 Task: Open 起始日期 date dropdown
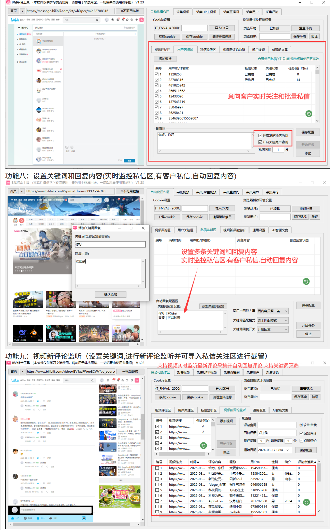(287, 450)
